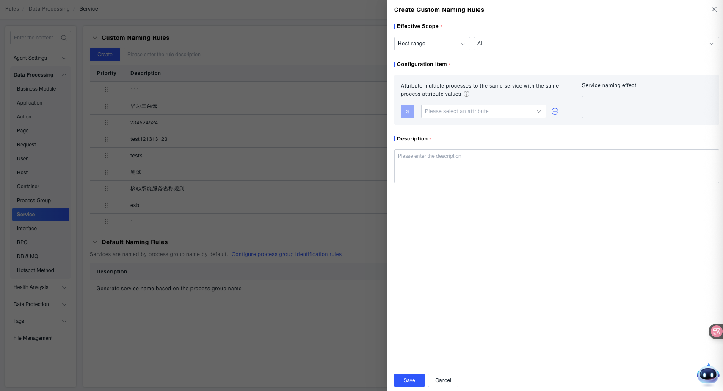Collapse the Custom Naming Rules section
The height and width of the screenshot is (391, 723).
(95, 38)
